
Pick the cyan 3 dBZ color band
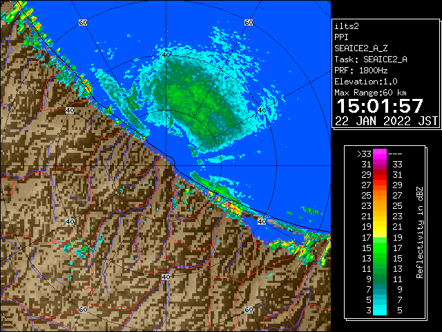click(380, 310)
